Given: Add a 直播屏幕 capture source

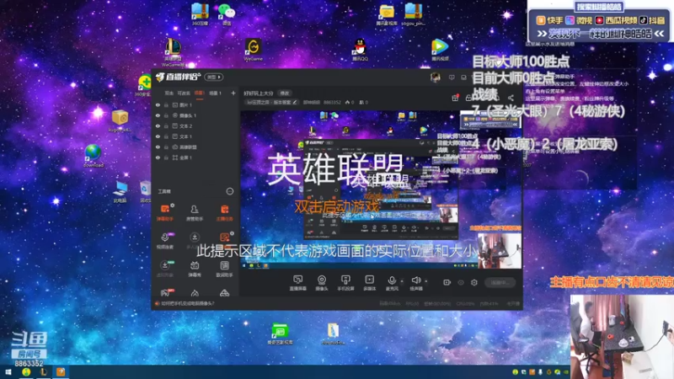Looking at the screenshot, I should [x=297, y=283].
